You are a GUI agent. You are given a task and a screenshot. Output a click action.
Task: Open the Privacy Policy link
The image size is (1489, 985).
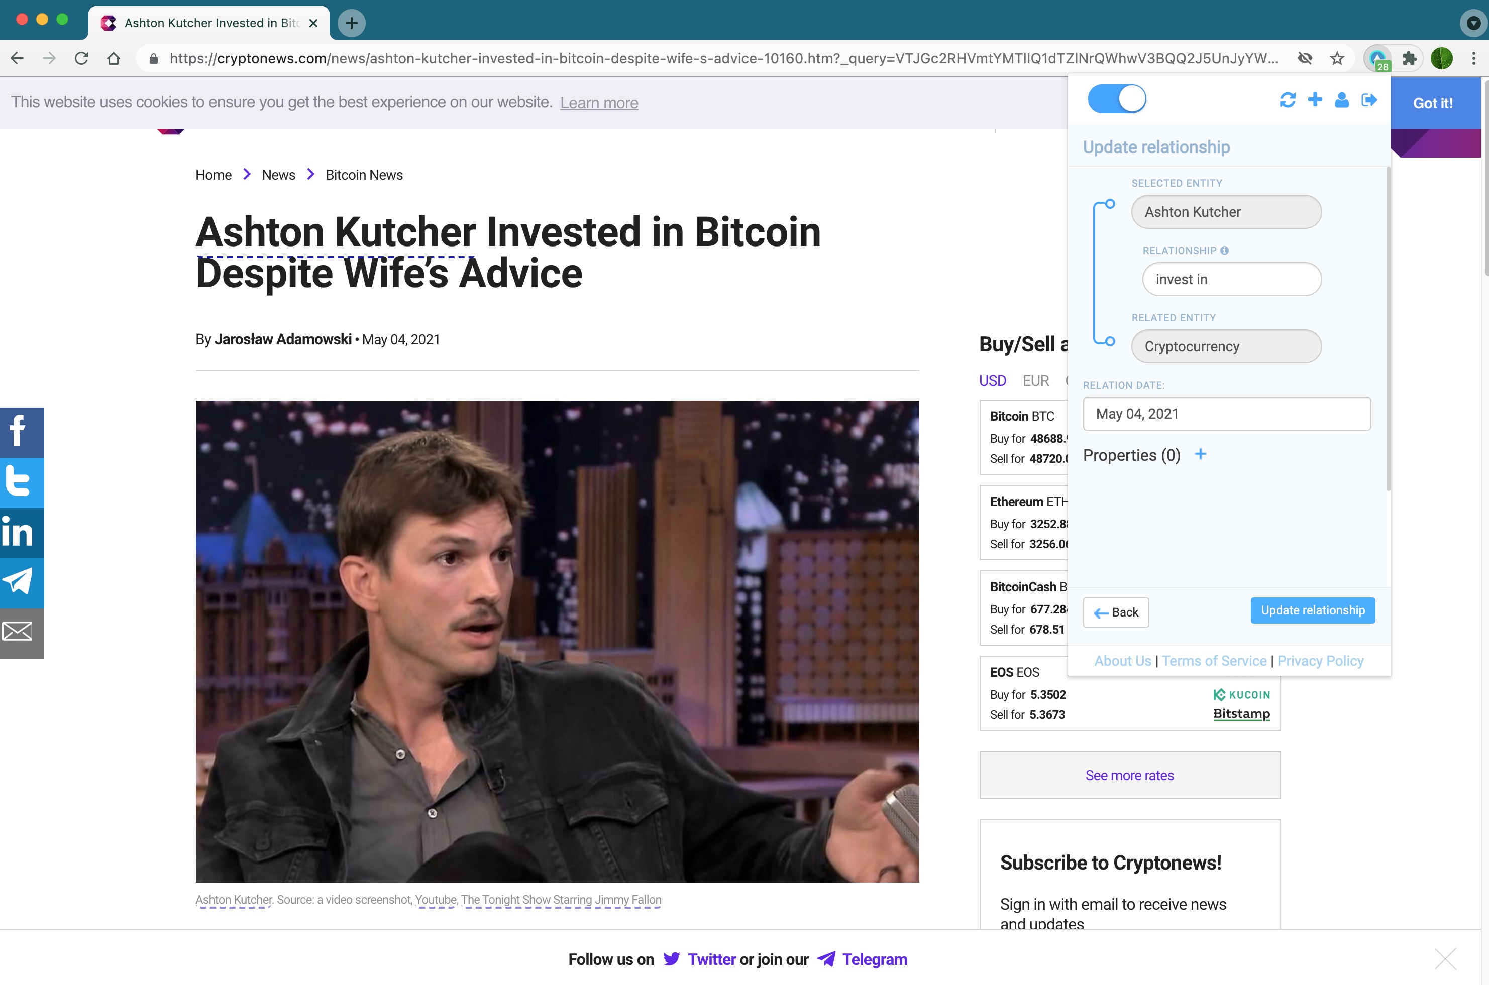pyautogui.click(x=1320, y=661)
